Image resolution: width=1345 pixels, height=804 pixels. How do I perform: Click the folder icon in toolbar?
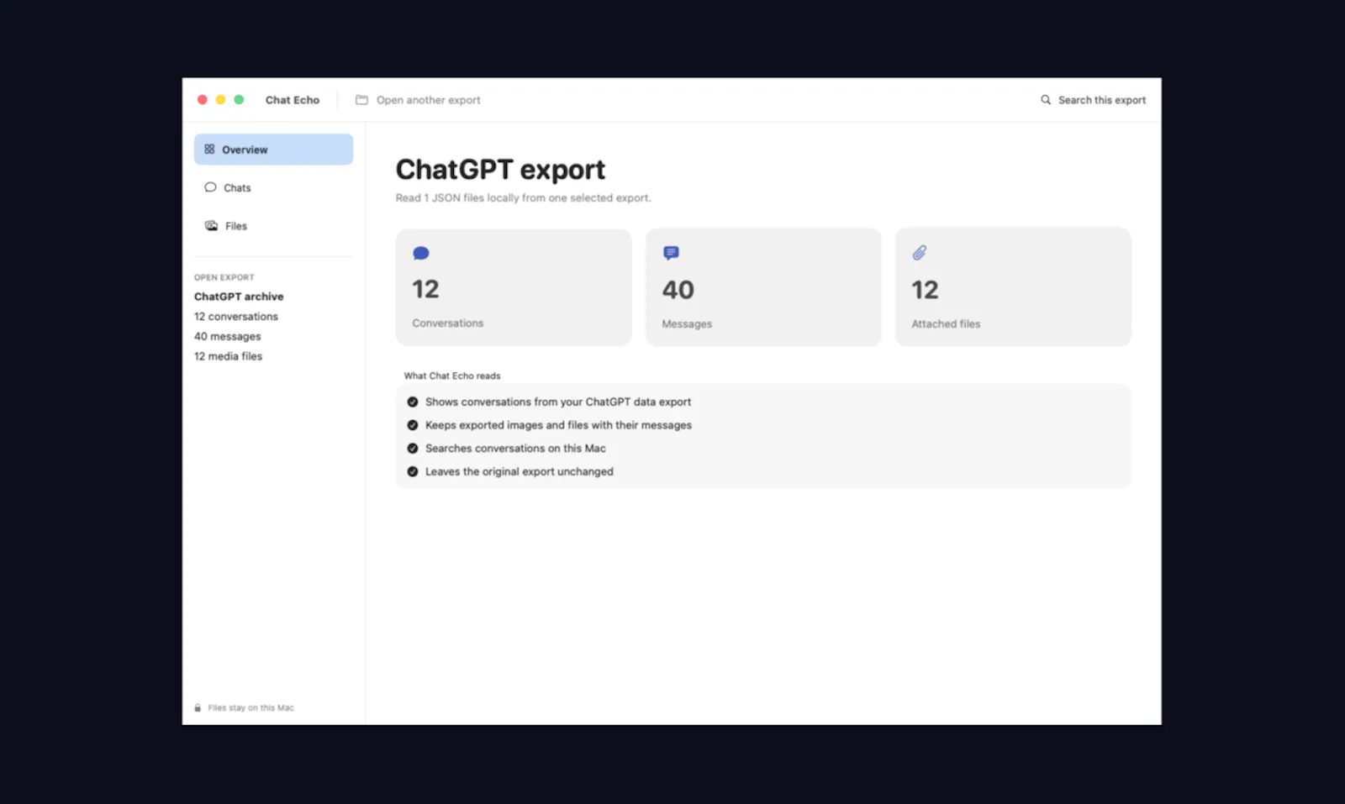point(361,100)
